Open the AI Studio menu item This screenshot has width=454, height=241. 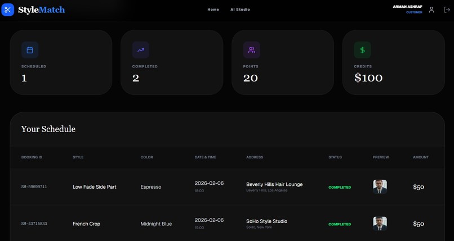240,10
